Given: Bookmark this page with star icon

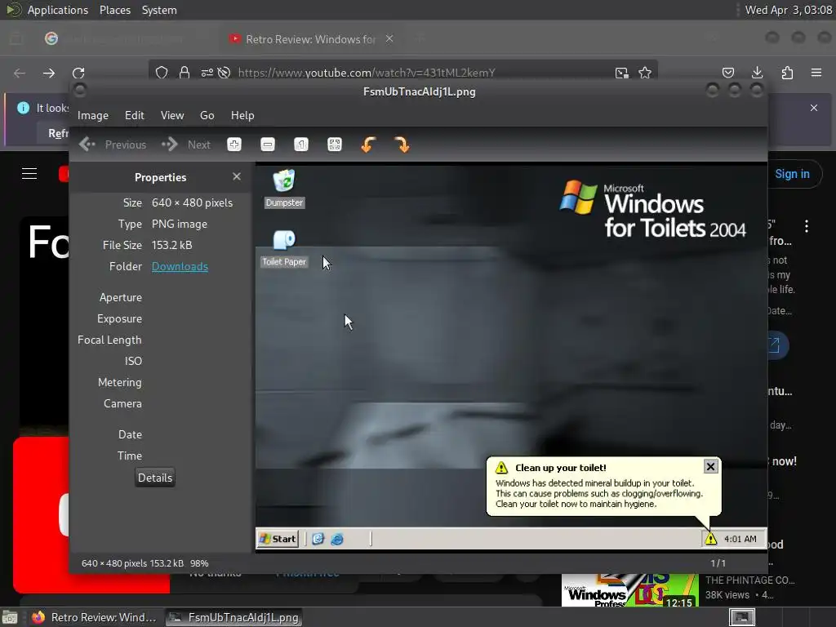Looking at the screenshot, I should (x=645, y=73).
